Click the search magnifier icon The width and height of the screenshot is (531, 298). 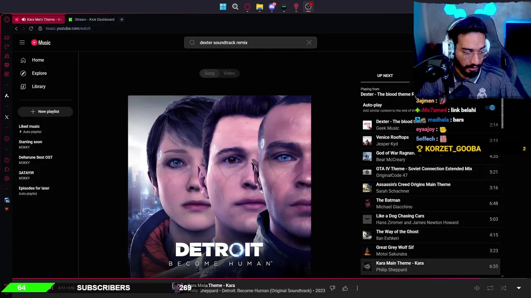(x=192, y=43)
